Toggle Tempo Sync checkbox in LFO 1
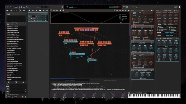Screen dimensions: 186x104 tap(134, 38)
